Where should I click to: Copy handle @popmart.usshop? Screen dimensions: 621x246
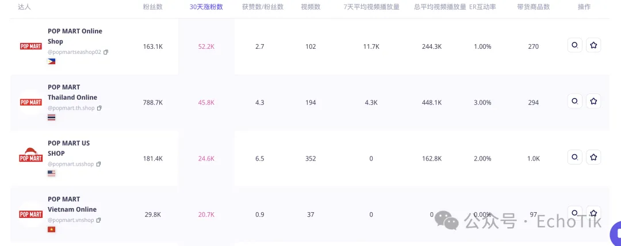coord(99,164)
